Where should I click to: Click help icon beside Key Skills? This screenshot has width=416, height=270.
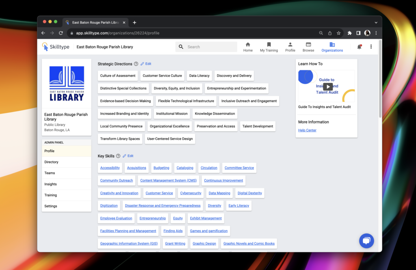tap(118, 156)
